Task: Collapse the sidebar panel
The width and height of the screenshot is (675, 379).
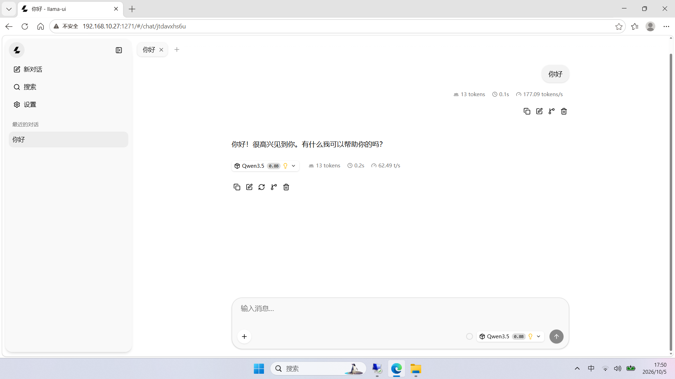Action: [x=119, y=50]
